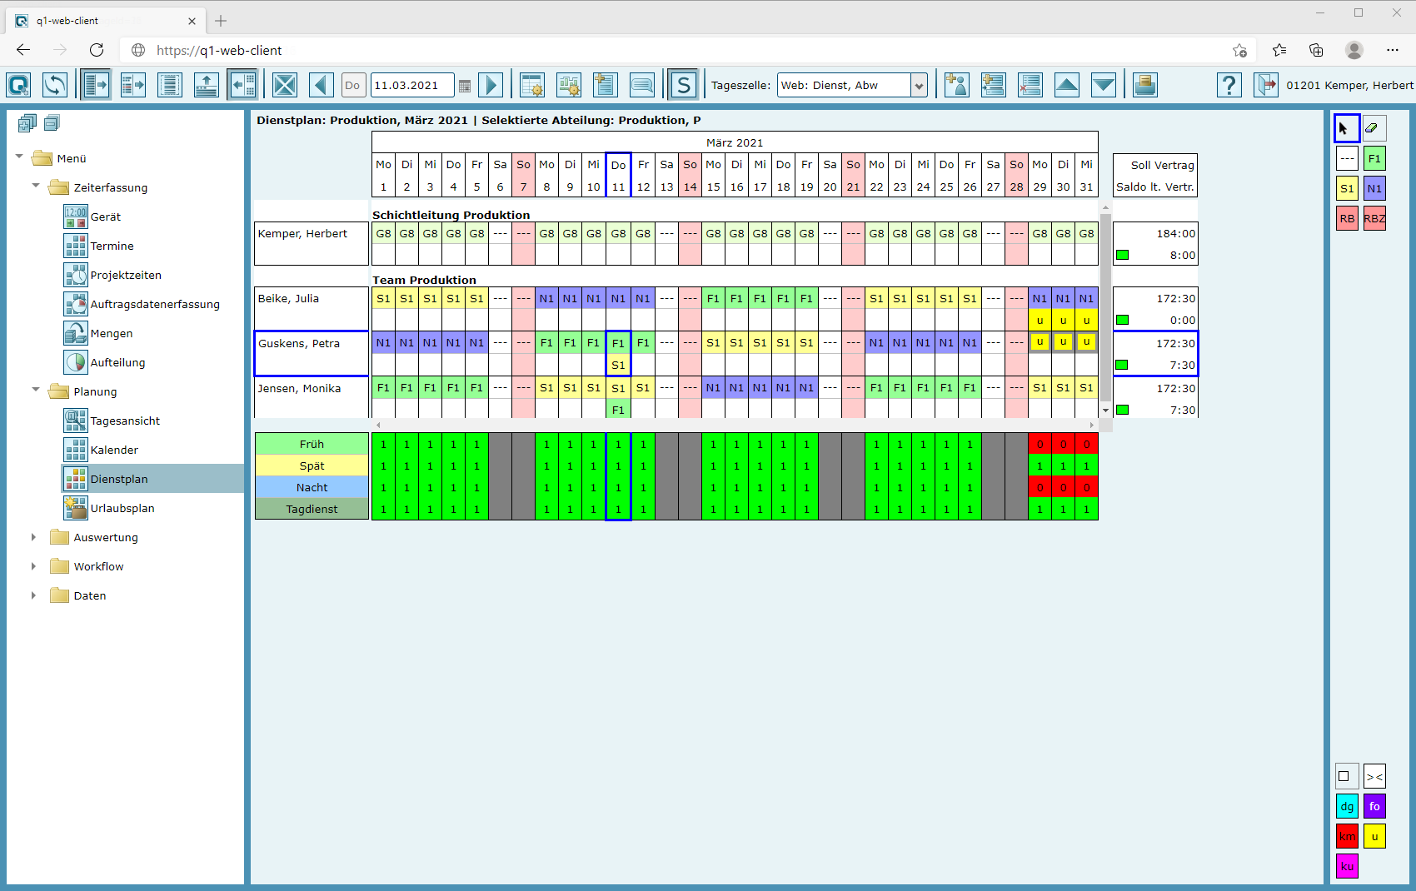Select the eraser tool in palette

(x=1374, y=128)
